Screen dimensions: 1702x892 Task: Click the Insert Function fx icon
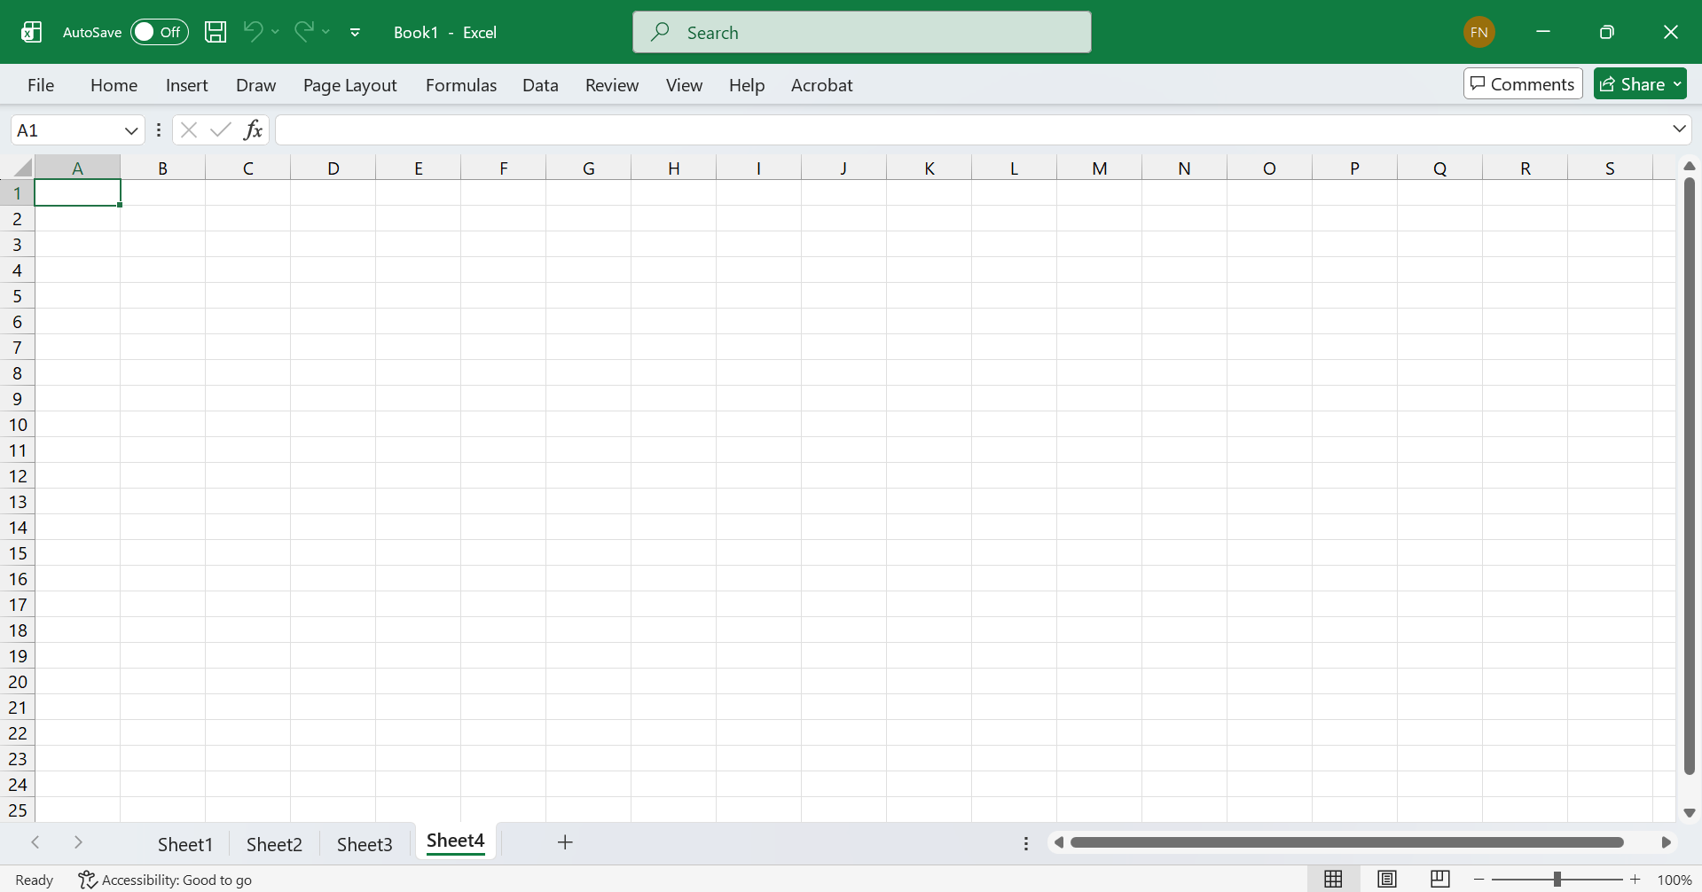pos(253,130)
